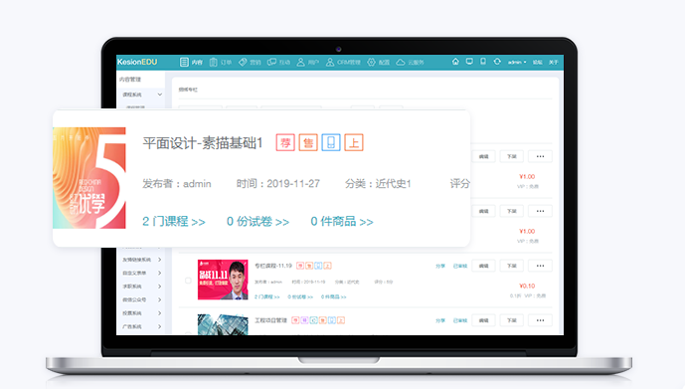685x389 pixels.
Task: Open the ... more menu on 专栏课程-11.19 row
Action: [x=540, y=266]
